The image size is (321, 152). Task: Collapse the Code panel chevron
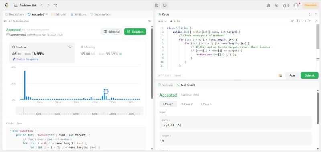(316, 14)
